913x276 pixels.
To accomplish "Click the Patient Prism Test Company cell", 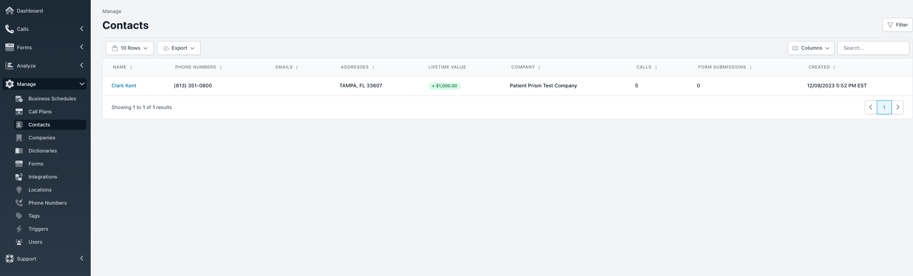I will [543, 86].
